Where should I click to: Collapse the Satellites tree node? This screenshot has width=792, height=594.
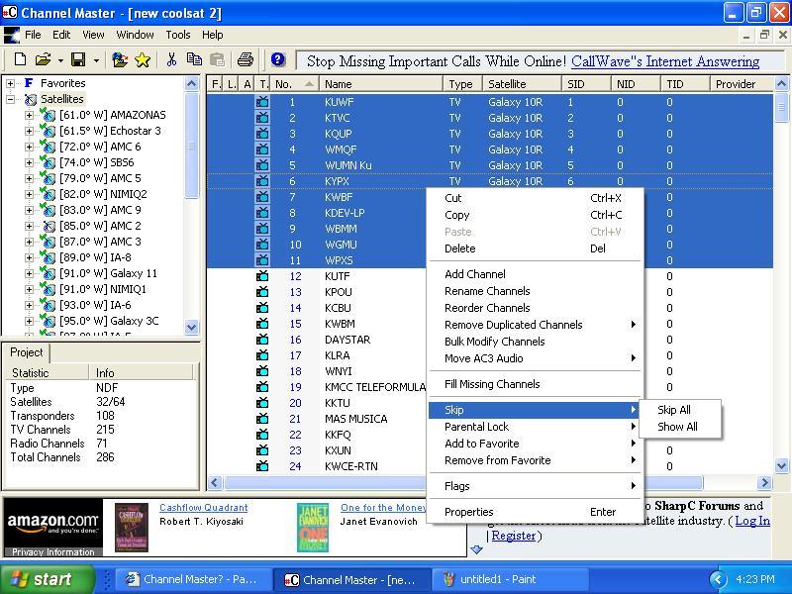click(x=10, y=99)
